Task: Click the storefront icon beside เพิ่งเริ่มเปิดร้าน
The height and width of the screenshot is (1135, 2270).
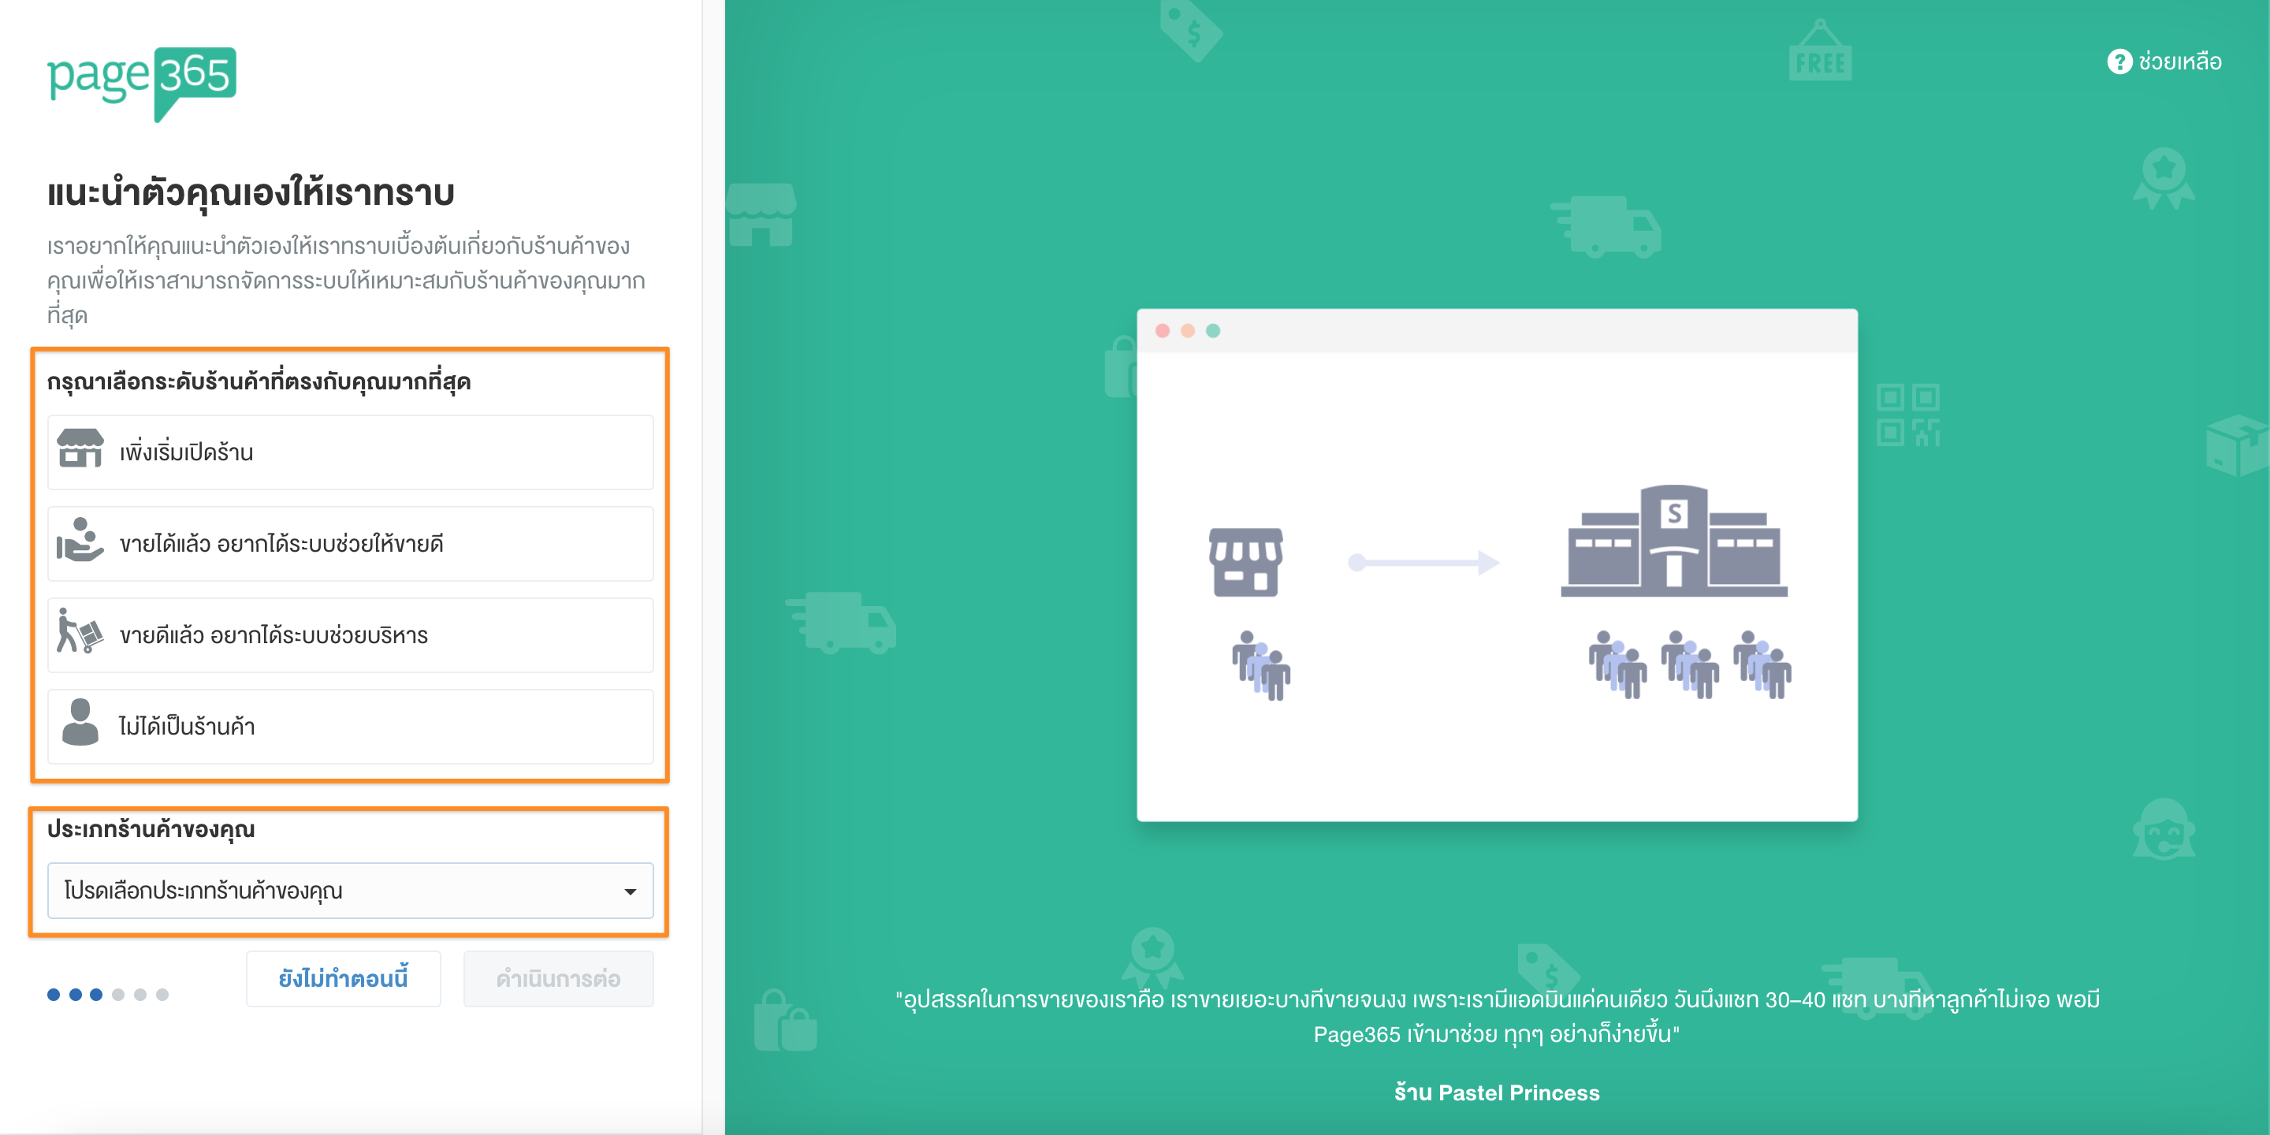Action: coord(80,448)
